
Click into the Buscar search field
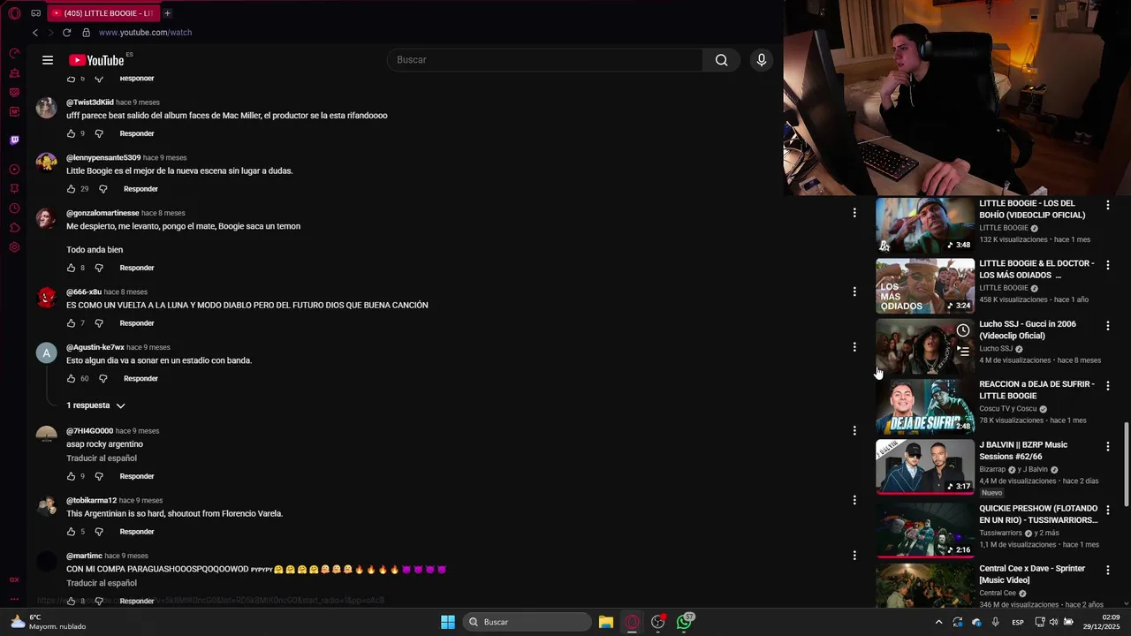[545, 60]
